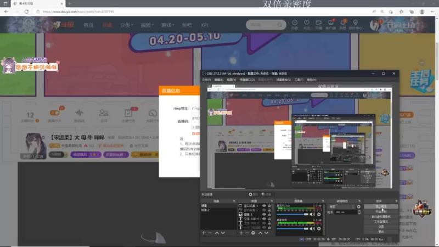Remove the selected scene with minus icon
This screenshot has height=247, width=439.
click(x=210, y=233)
